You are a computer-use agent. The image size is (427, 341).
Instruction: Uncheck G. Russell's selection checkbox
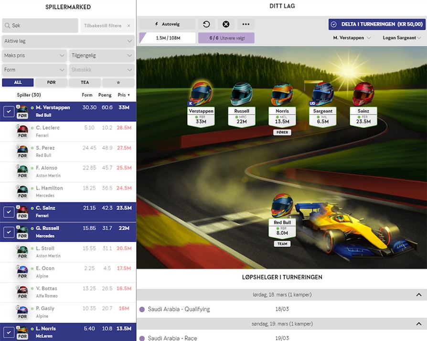(x=9, y=232)
